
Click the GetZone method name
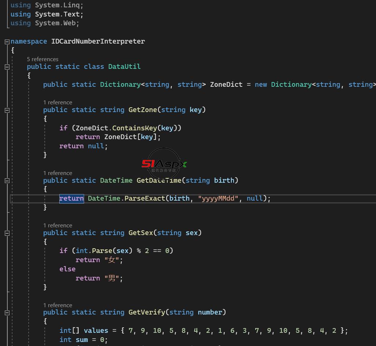point(142,110)
